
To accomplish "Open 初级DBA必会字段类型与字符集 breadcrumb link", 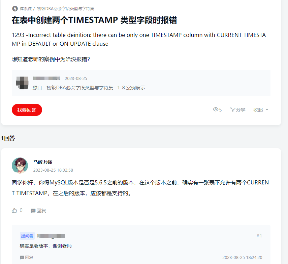I will 66,9.
